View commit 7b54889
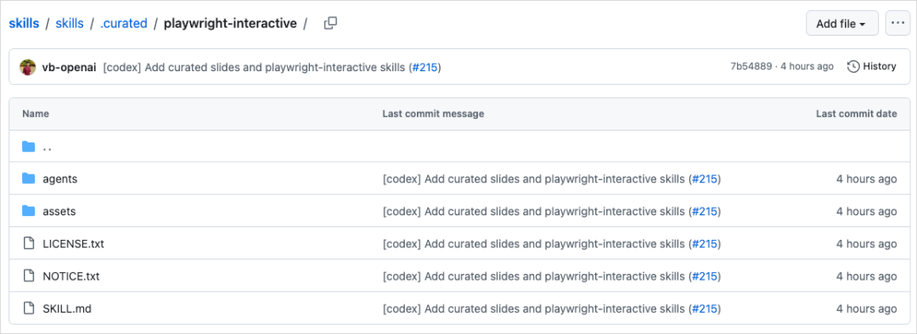Viewport: 917px width, 334px height. [x=751, y=67]
